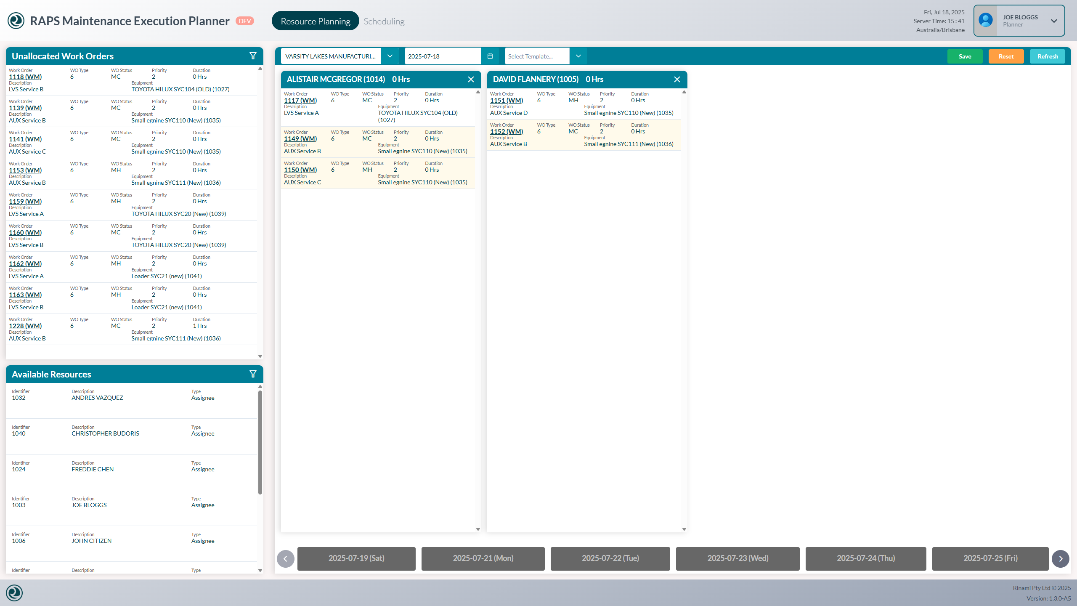Select the Resource Planning tab
The image size is (1077, 606).
pos(315,21)
